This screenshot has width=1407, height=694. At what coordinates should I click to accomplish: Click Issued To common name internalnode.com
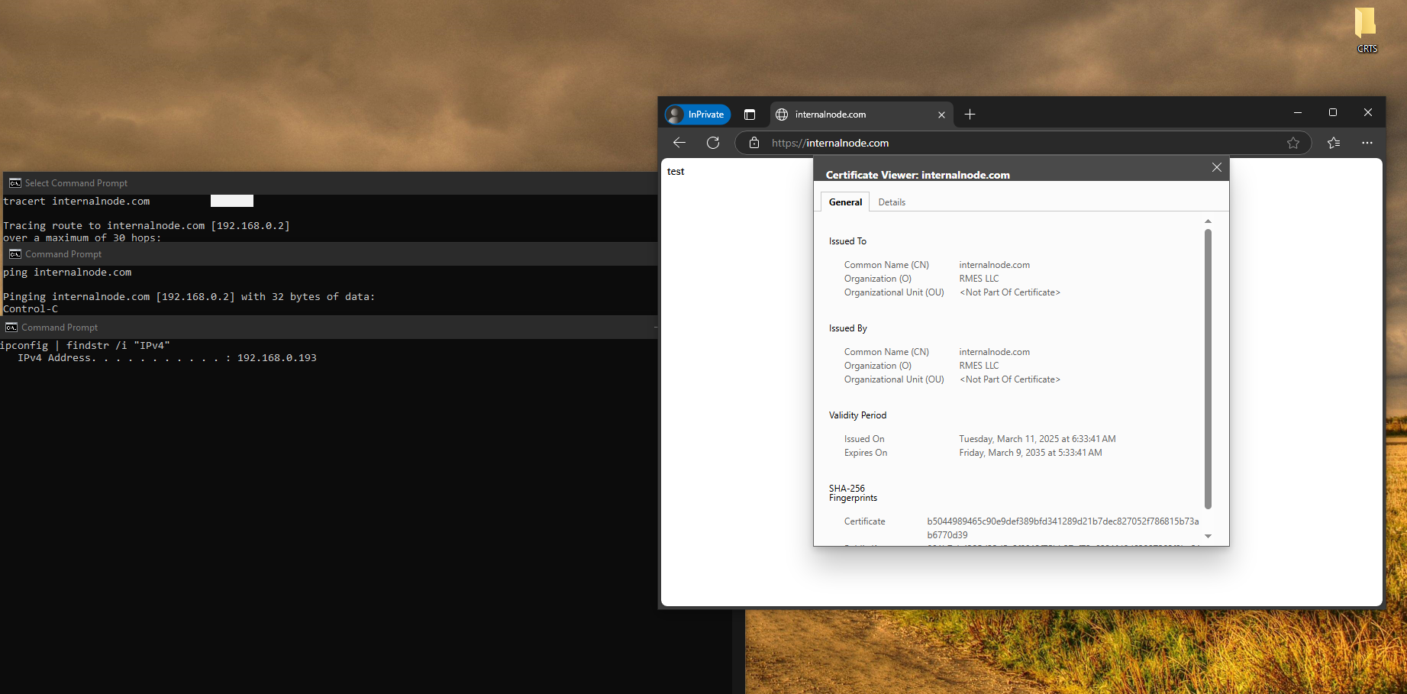point(994,265)
